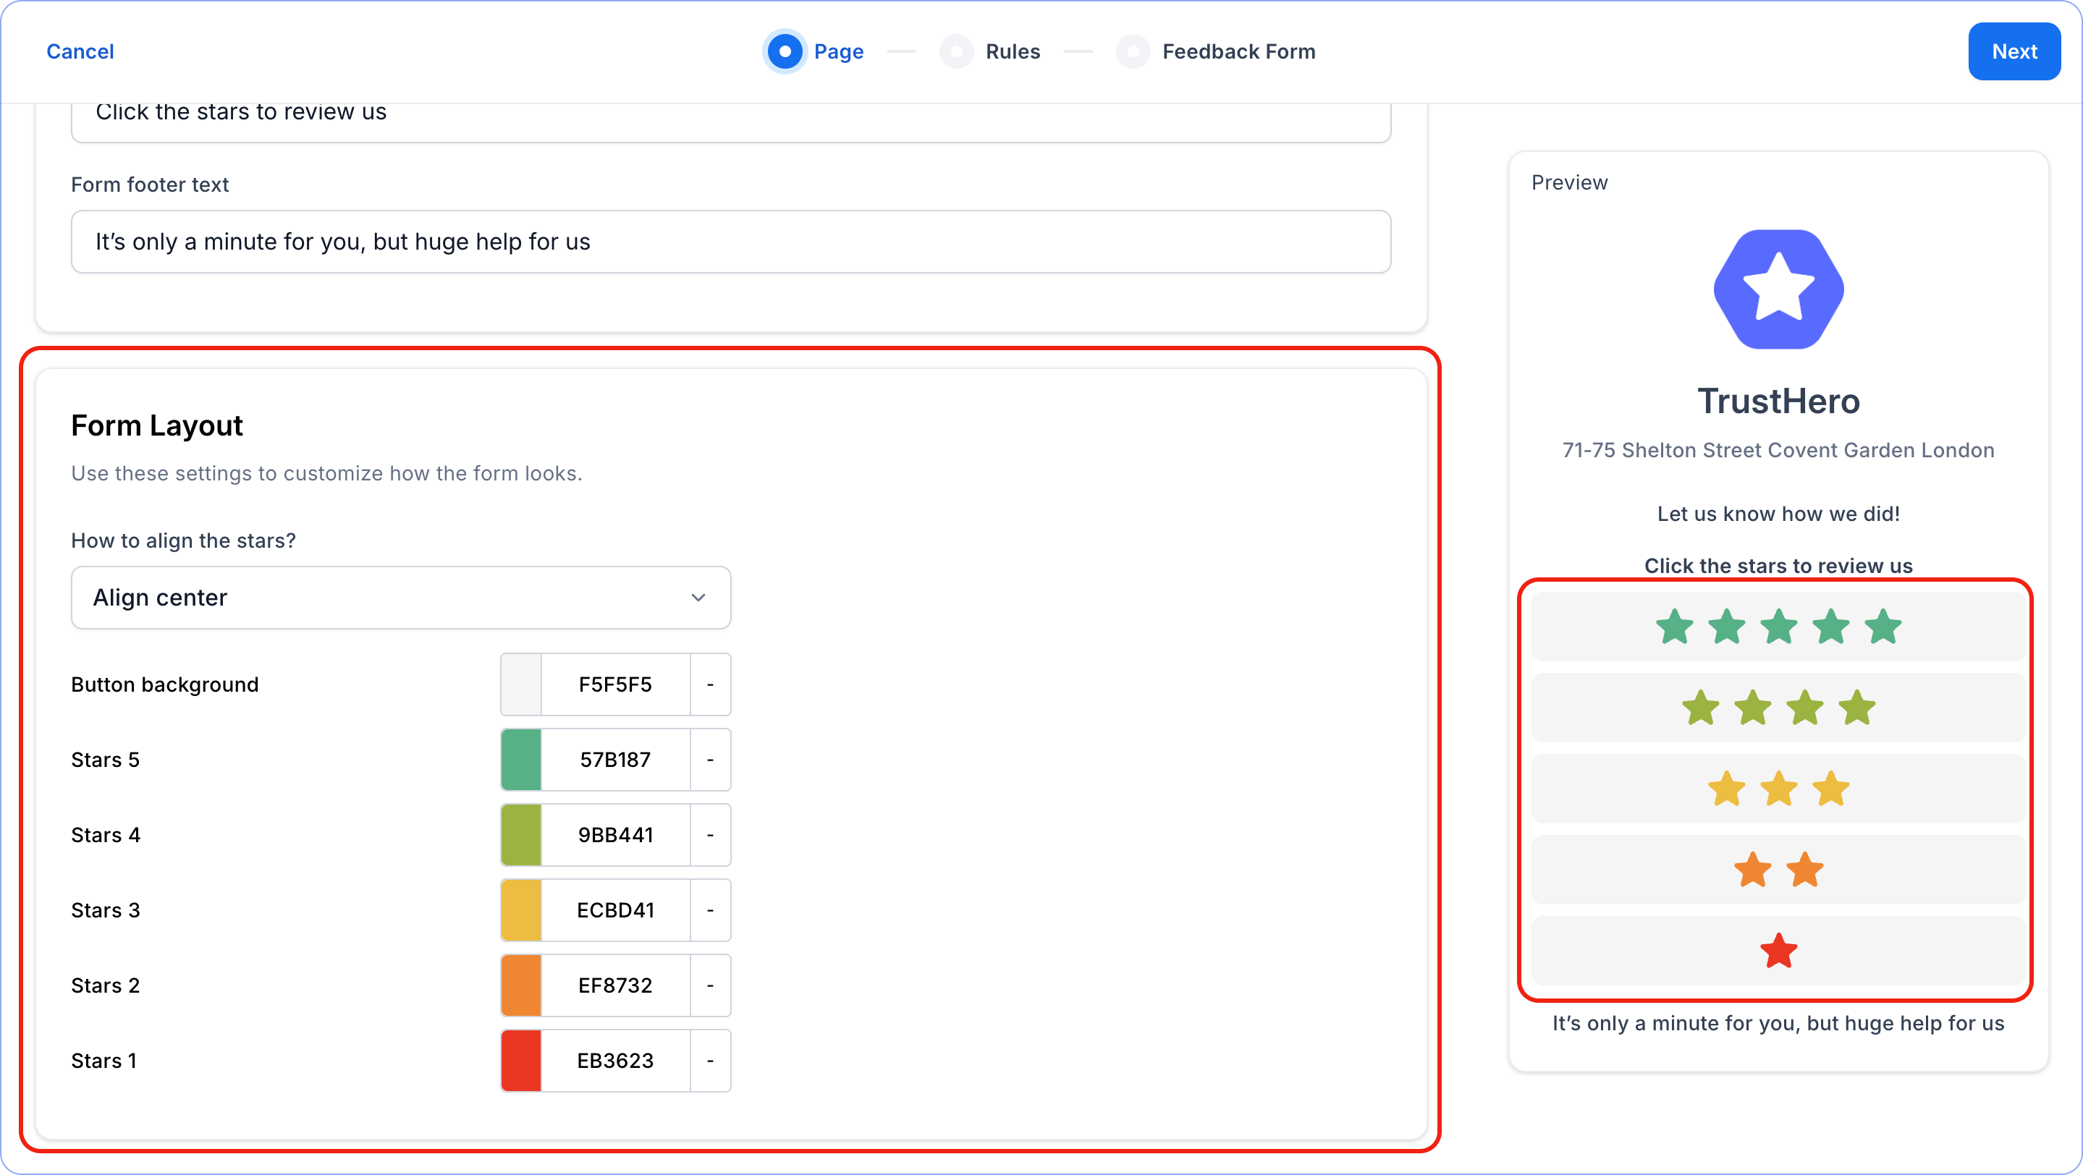Click the Form footer text input field
Image resolution: width=2083 pixels, height=1175 pixels.
(x=730, y=242)
